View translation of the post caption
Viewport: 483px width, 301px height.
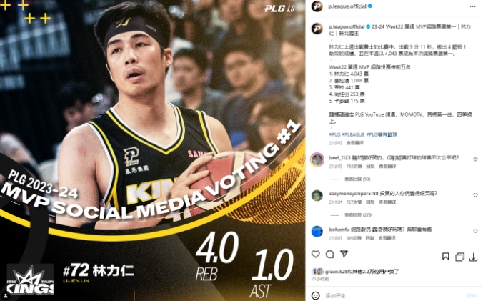(354, 143)
